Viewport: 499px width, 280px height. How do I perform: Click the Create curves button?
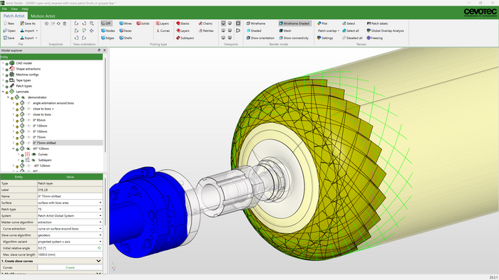[x=70, y=268]
